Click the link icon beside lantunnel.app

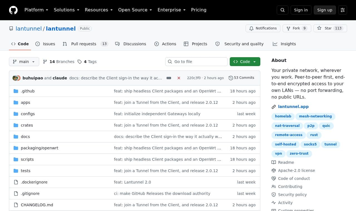[x=274, y=107]
